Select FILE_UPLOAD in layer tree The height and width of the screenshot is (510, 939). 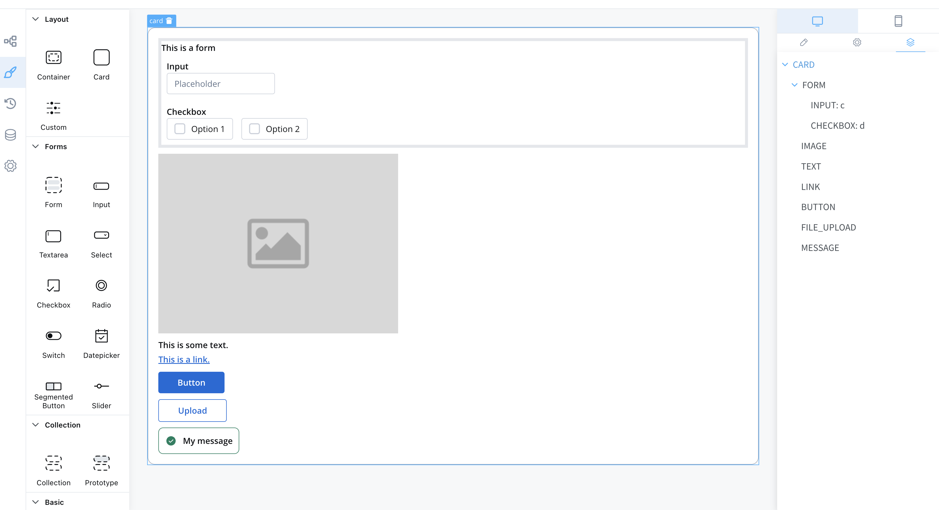coord(829,227)
